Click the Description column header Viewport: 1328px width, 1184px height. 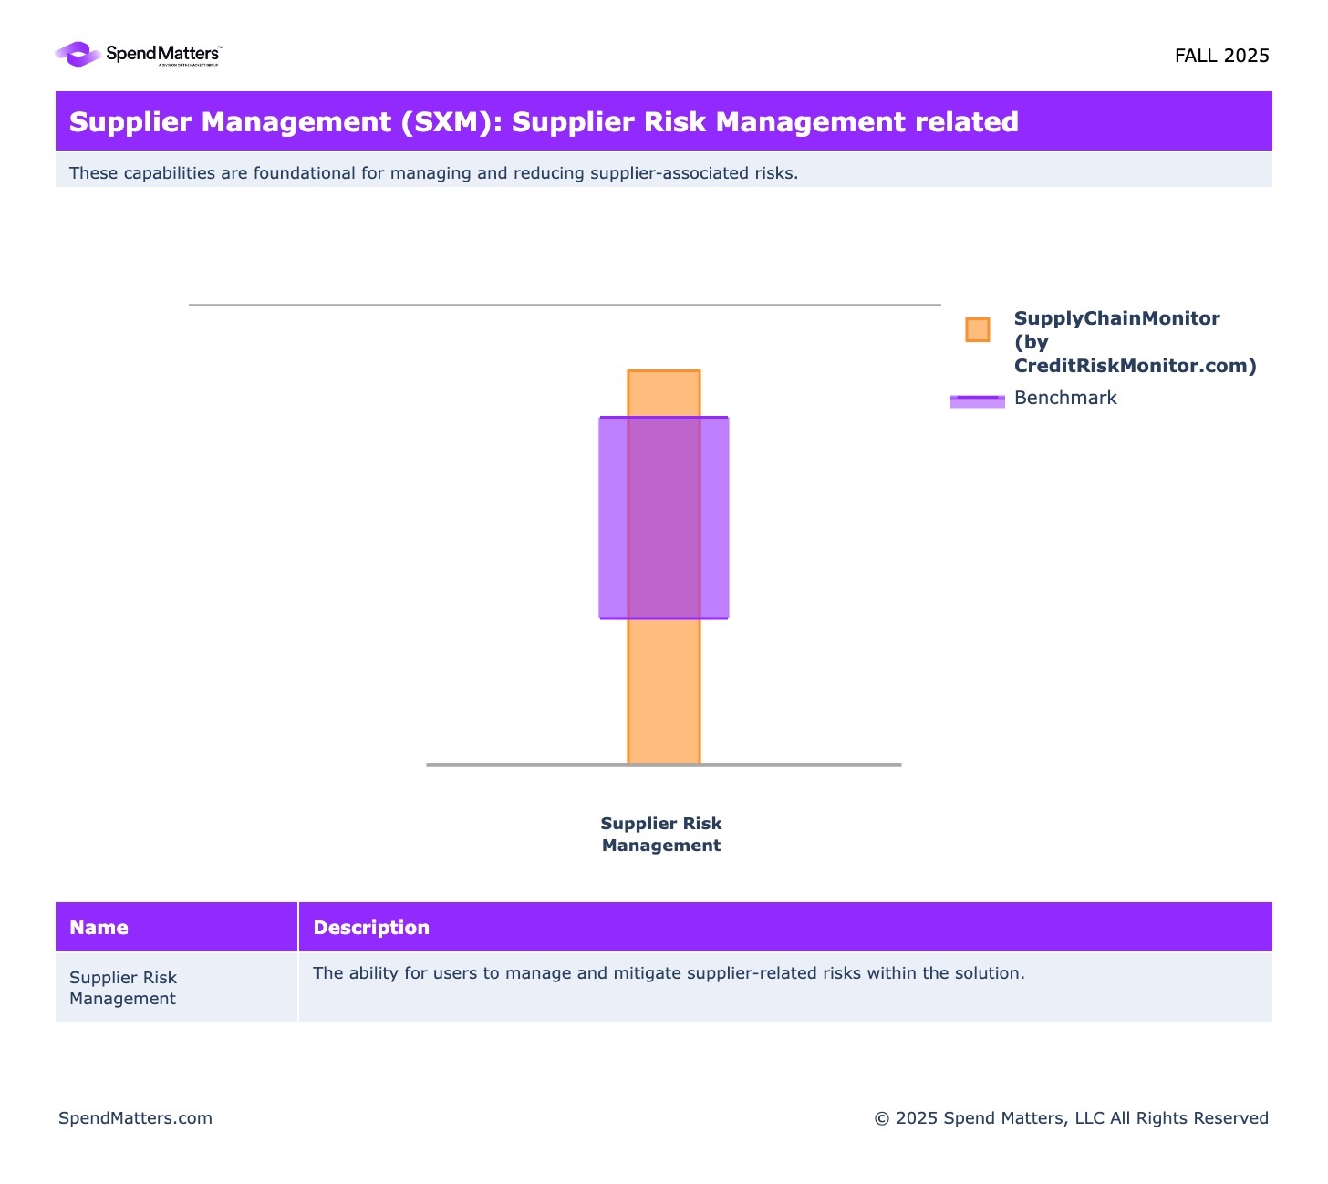[x=370, y=927]
